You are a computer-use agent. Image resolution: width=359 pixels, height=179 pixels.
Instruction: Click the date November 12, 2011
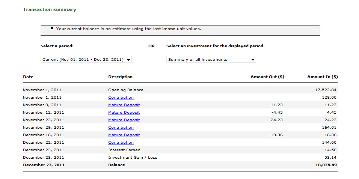[44, 112]
